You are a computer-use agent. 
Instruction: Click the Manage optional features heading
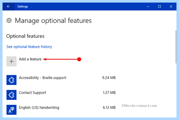pos(53,20)
